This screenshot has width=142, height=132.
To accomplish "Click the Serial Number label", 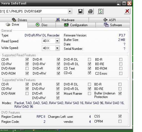I will pos(73,49).
